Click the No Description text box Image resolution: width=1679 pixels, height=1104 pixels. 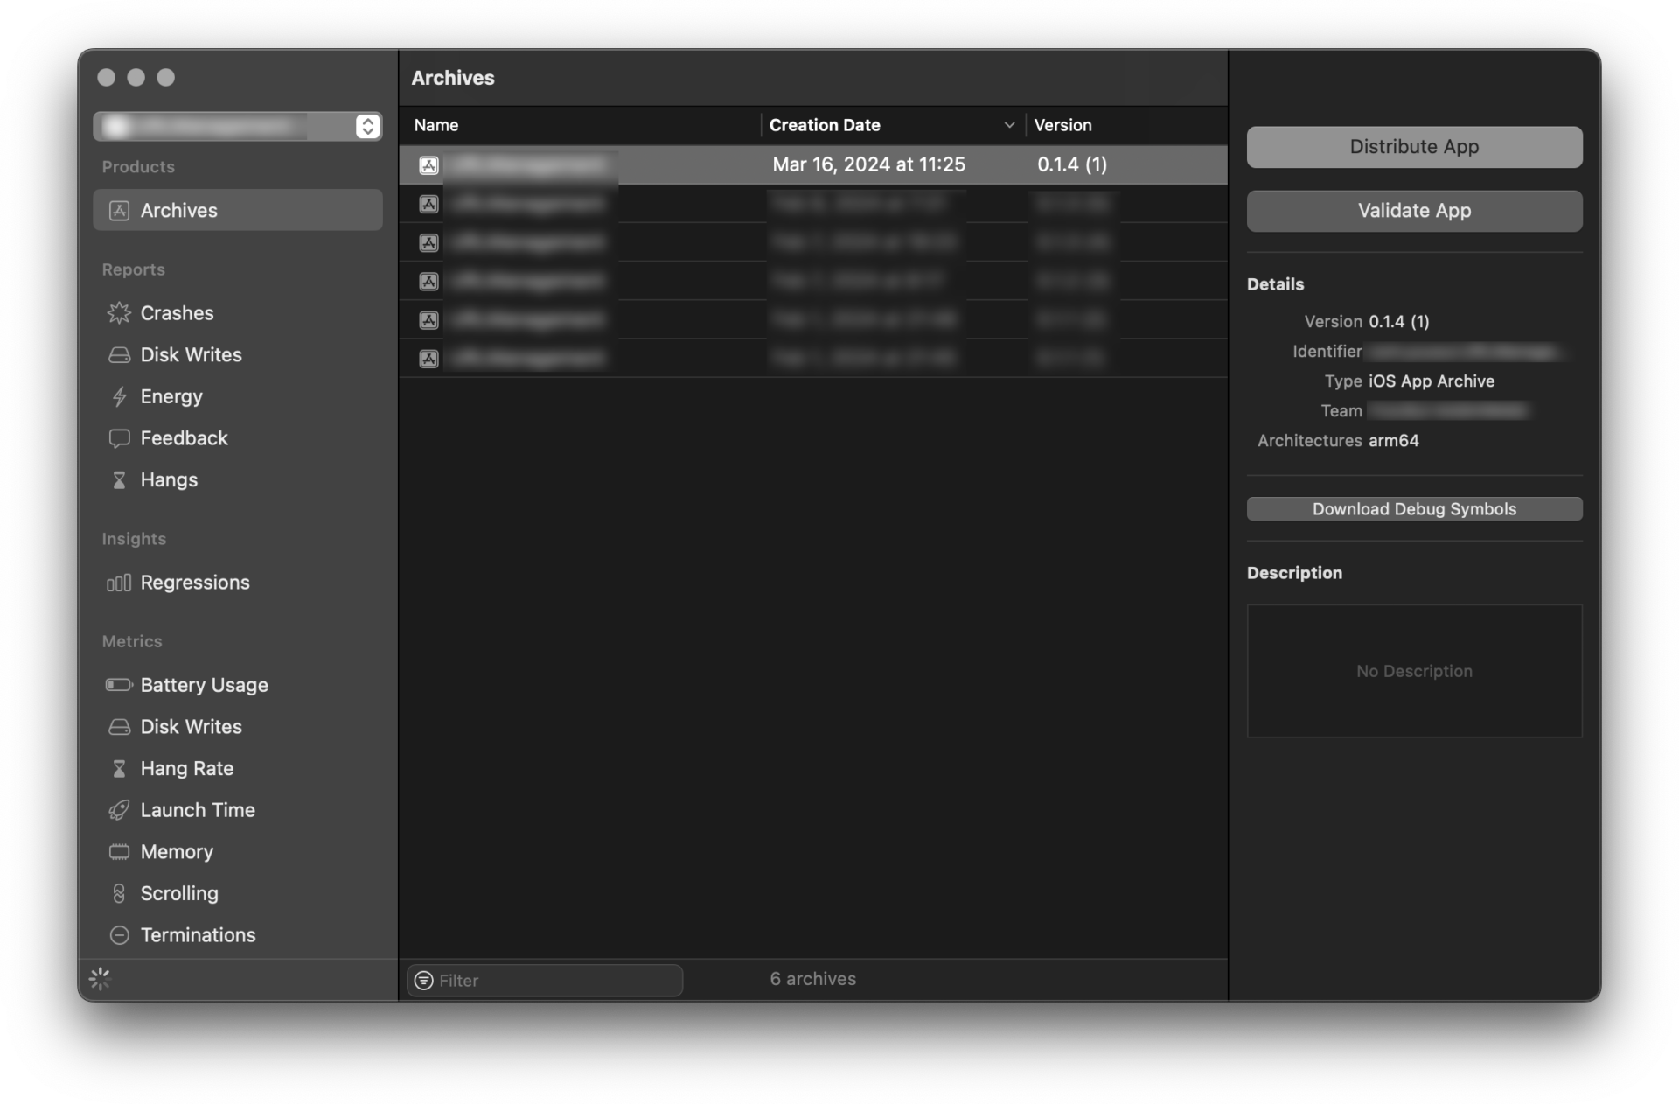pos(1414,671)
